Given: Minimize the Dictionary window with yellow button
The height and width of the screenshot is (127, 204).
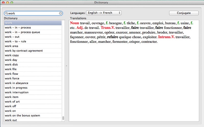Looking at the screenshot, I should tap(8, 3).
